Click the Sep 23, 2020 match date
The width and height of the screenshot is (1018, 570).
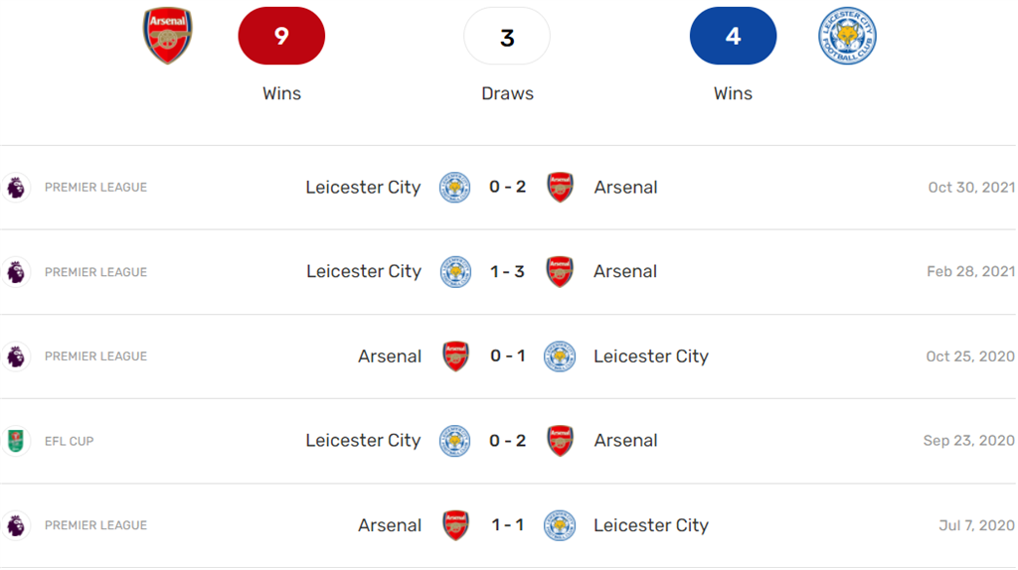968,441
